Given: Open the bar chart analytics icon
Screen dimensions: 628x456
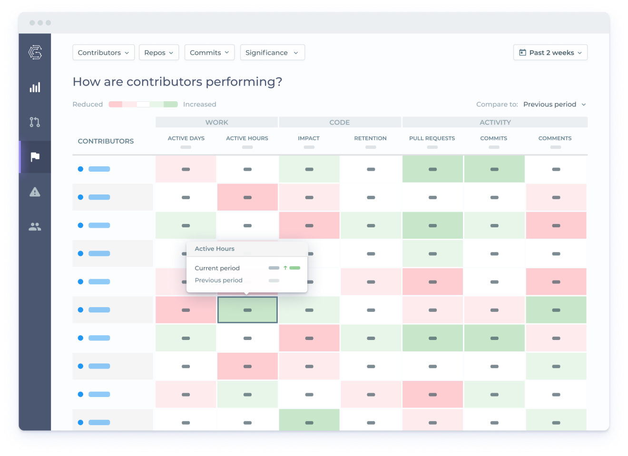Looking at the screenshot, I should (35, 87).
